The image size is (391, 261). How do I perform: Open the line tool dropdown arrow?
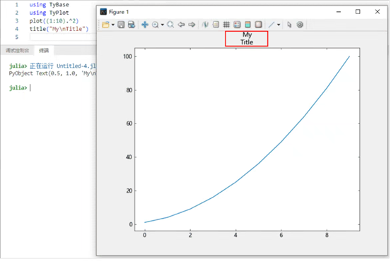[x=279, y=25]
